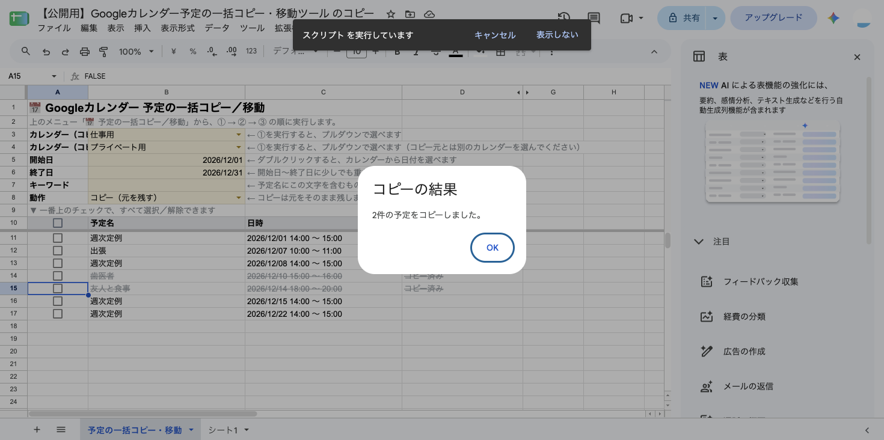Open the comments panel icon
884x440 pixels.
[594, 18]
